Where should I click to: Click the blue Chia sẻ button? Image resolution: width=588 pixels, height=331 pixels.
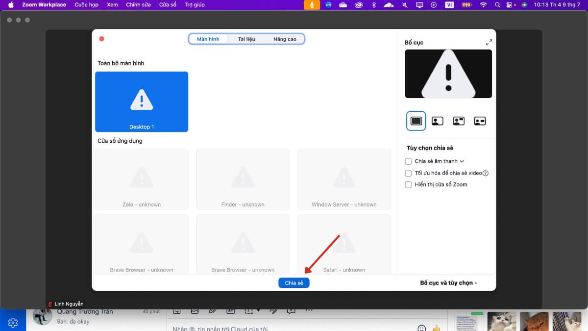294,283
